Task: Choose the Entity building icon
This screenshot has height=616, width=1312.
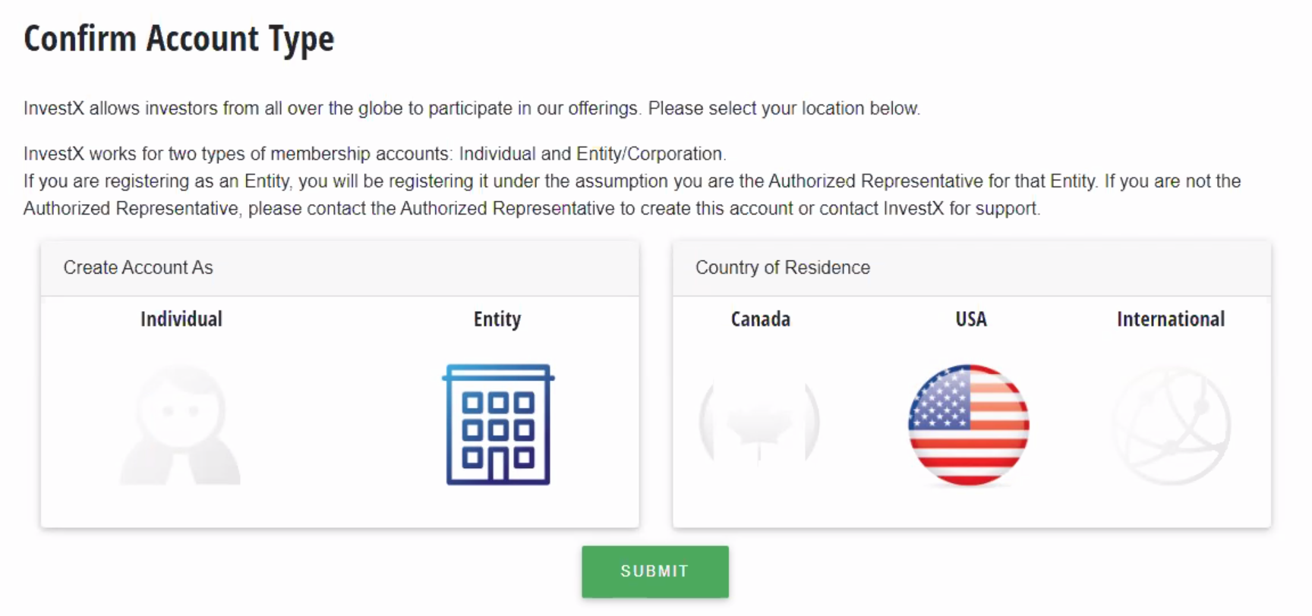Action: pos(498,425)
